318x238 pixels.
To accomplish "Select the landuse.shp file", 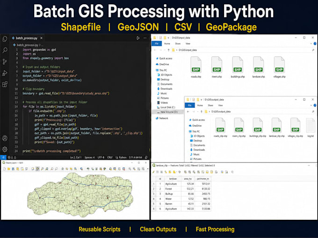I will [x=259, y=67].
